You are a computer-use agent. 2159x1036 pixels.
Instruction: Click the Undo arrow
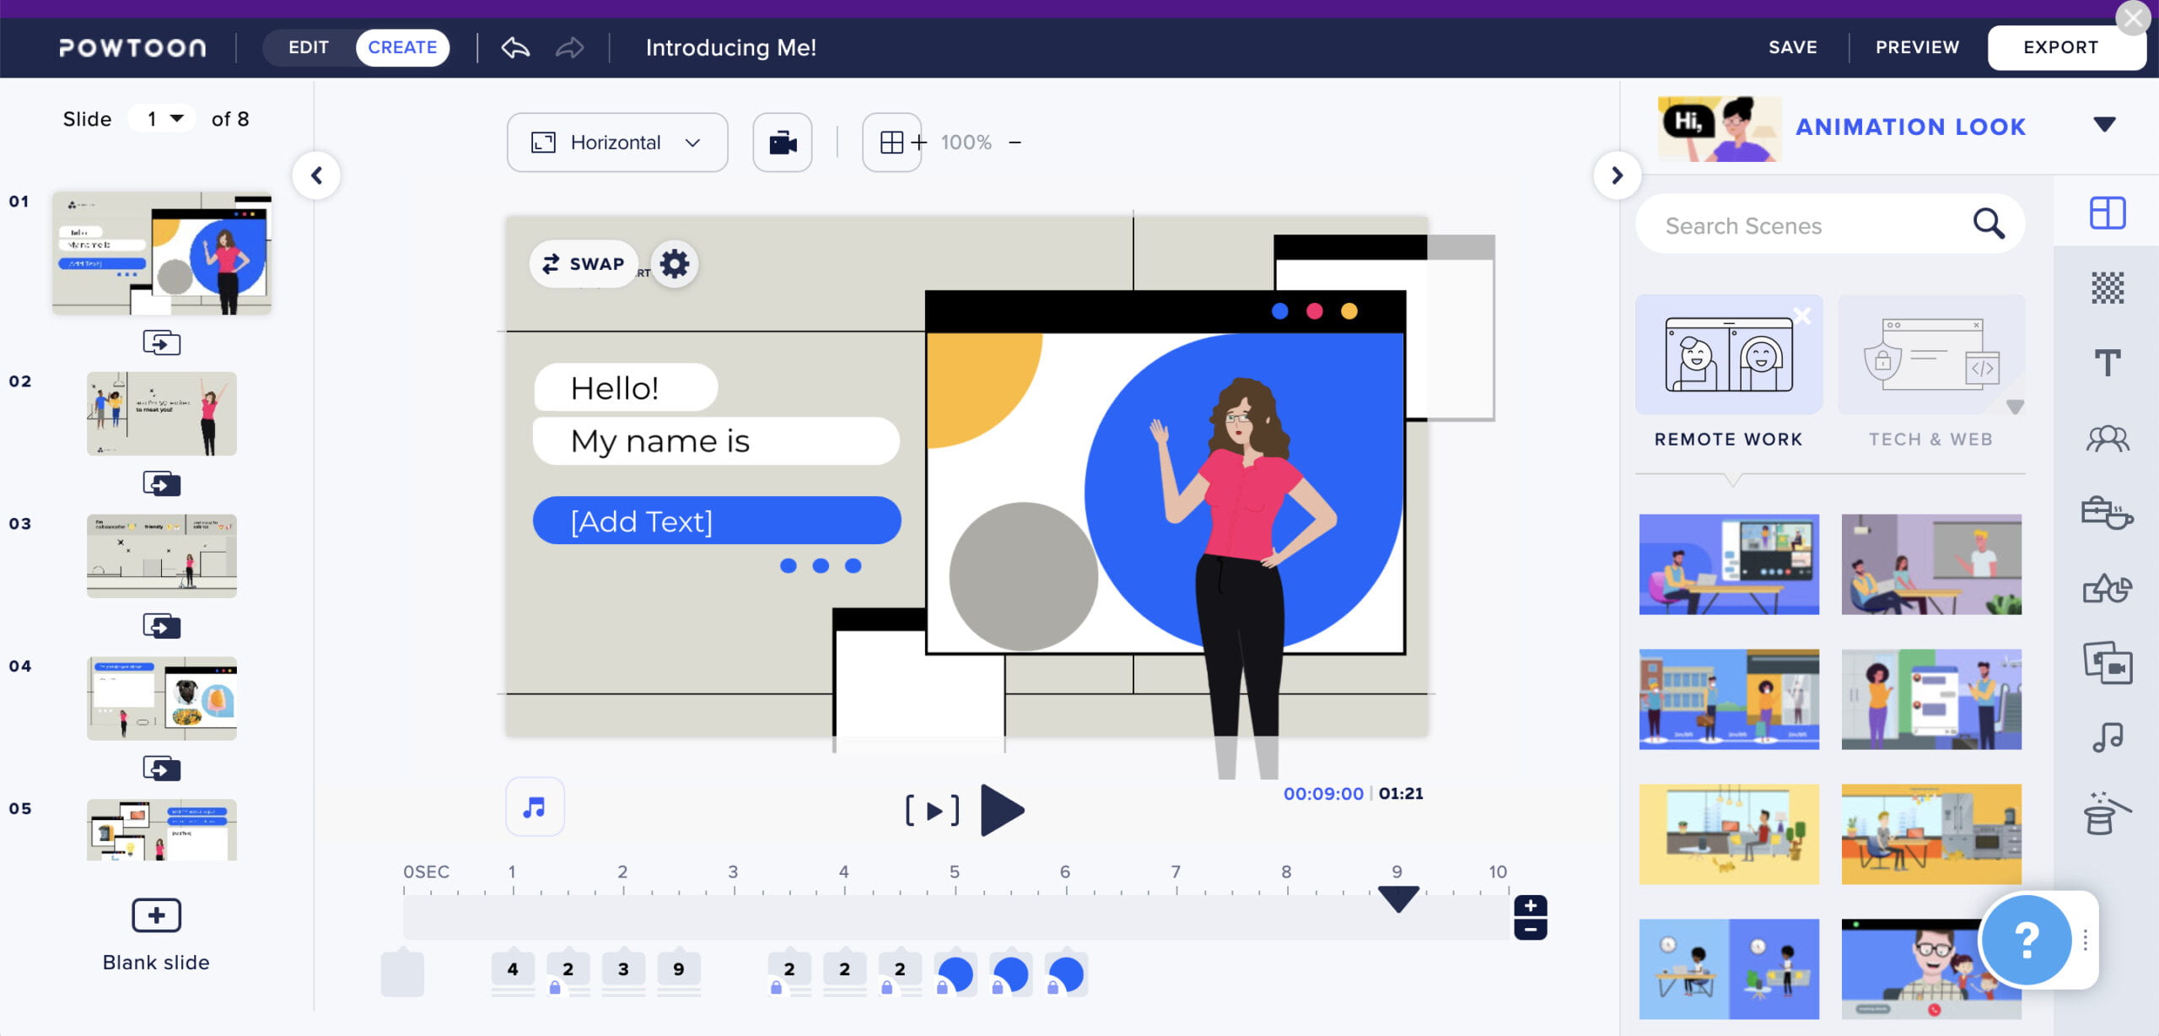click(x=515, y=47)
